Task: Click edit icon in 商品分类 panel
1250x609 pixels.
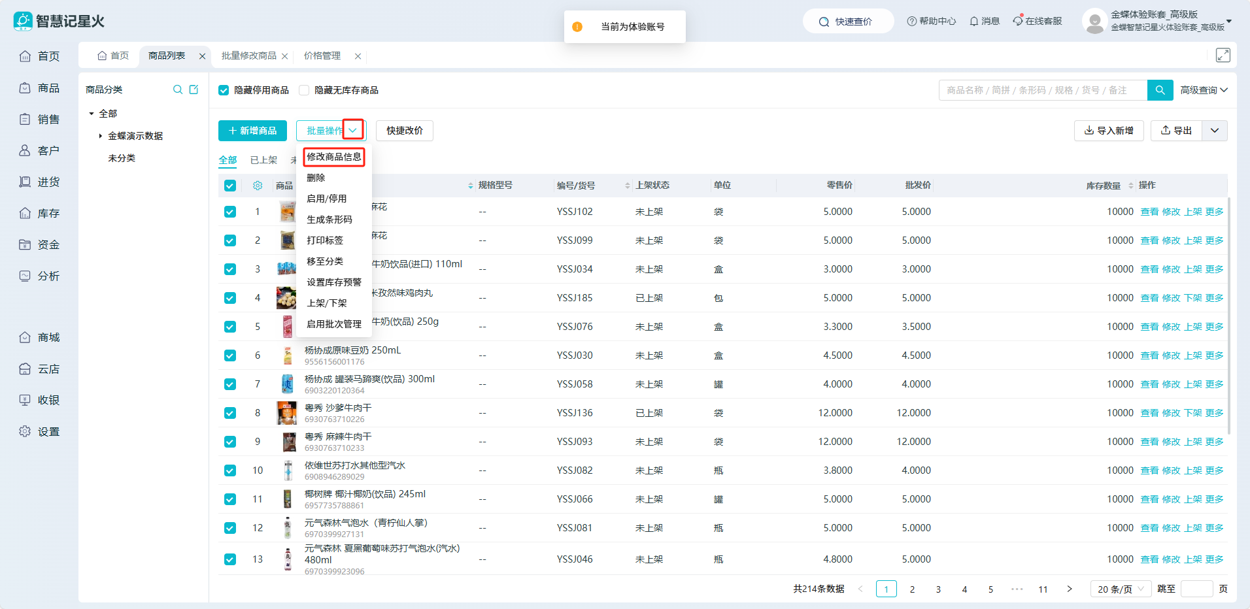Action: coord(194,90)
